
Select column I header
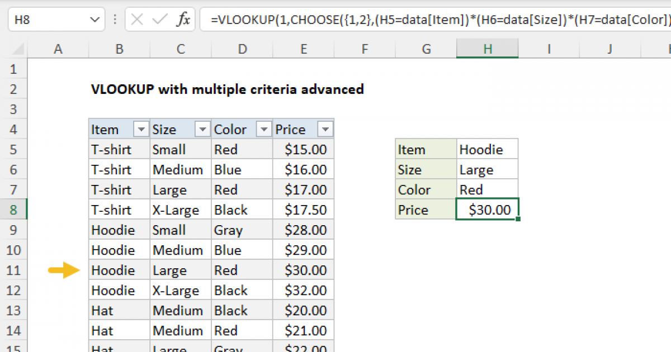click(549, 49)
